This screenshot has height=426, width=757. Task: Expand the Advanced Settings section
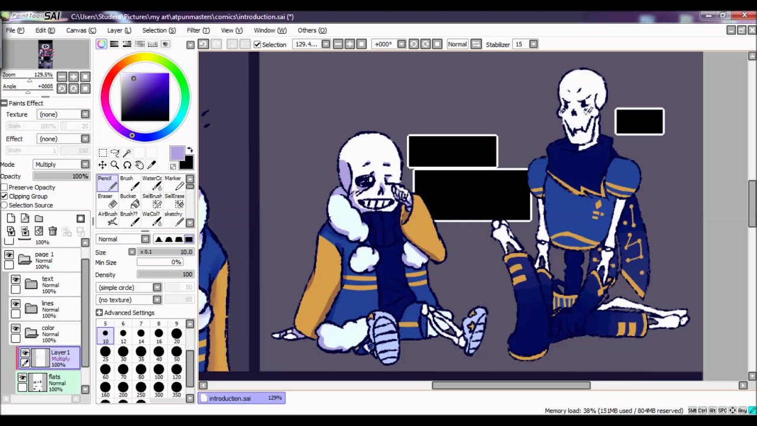[x=99, y=312]
